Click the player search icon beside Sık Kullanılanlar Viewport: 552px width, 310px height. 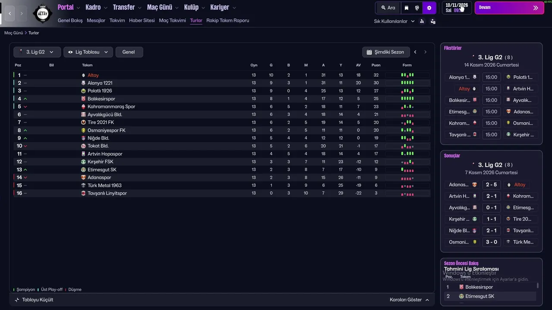pos(422,21)
